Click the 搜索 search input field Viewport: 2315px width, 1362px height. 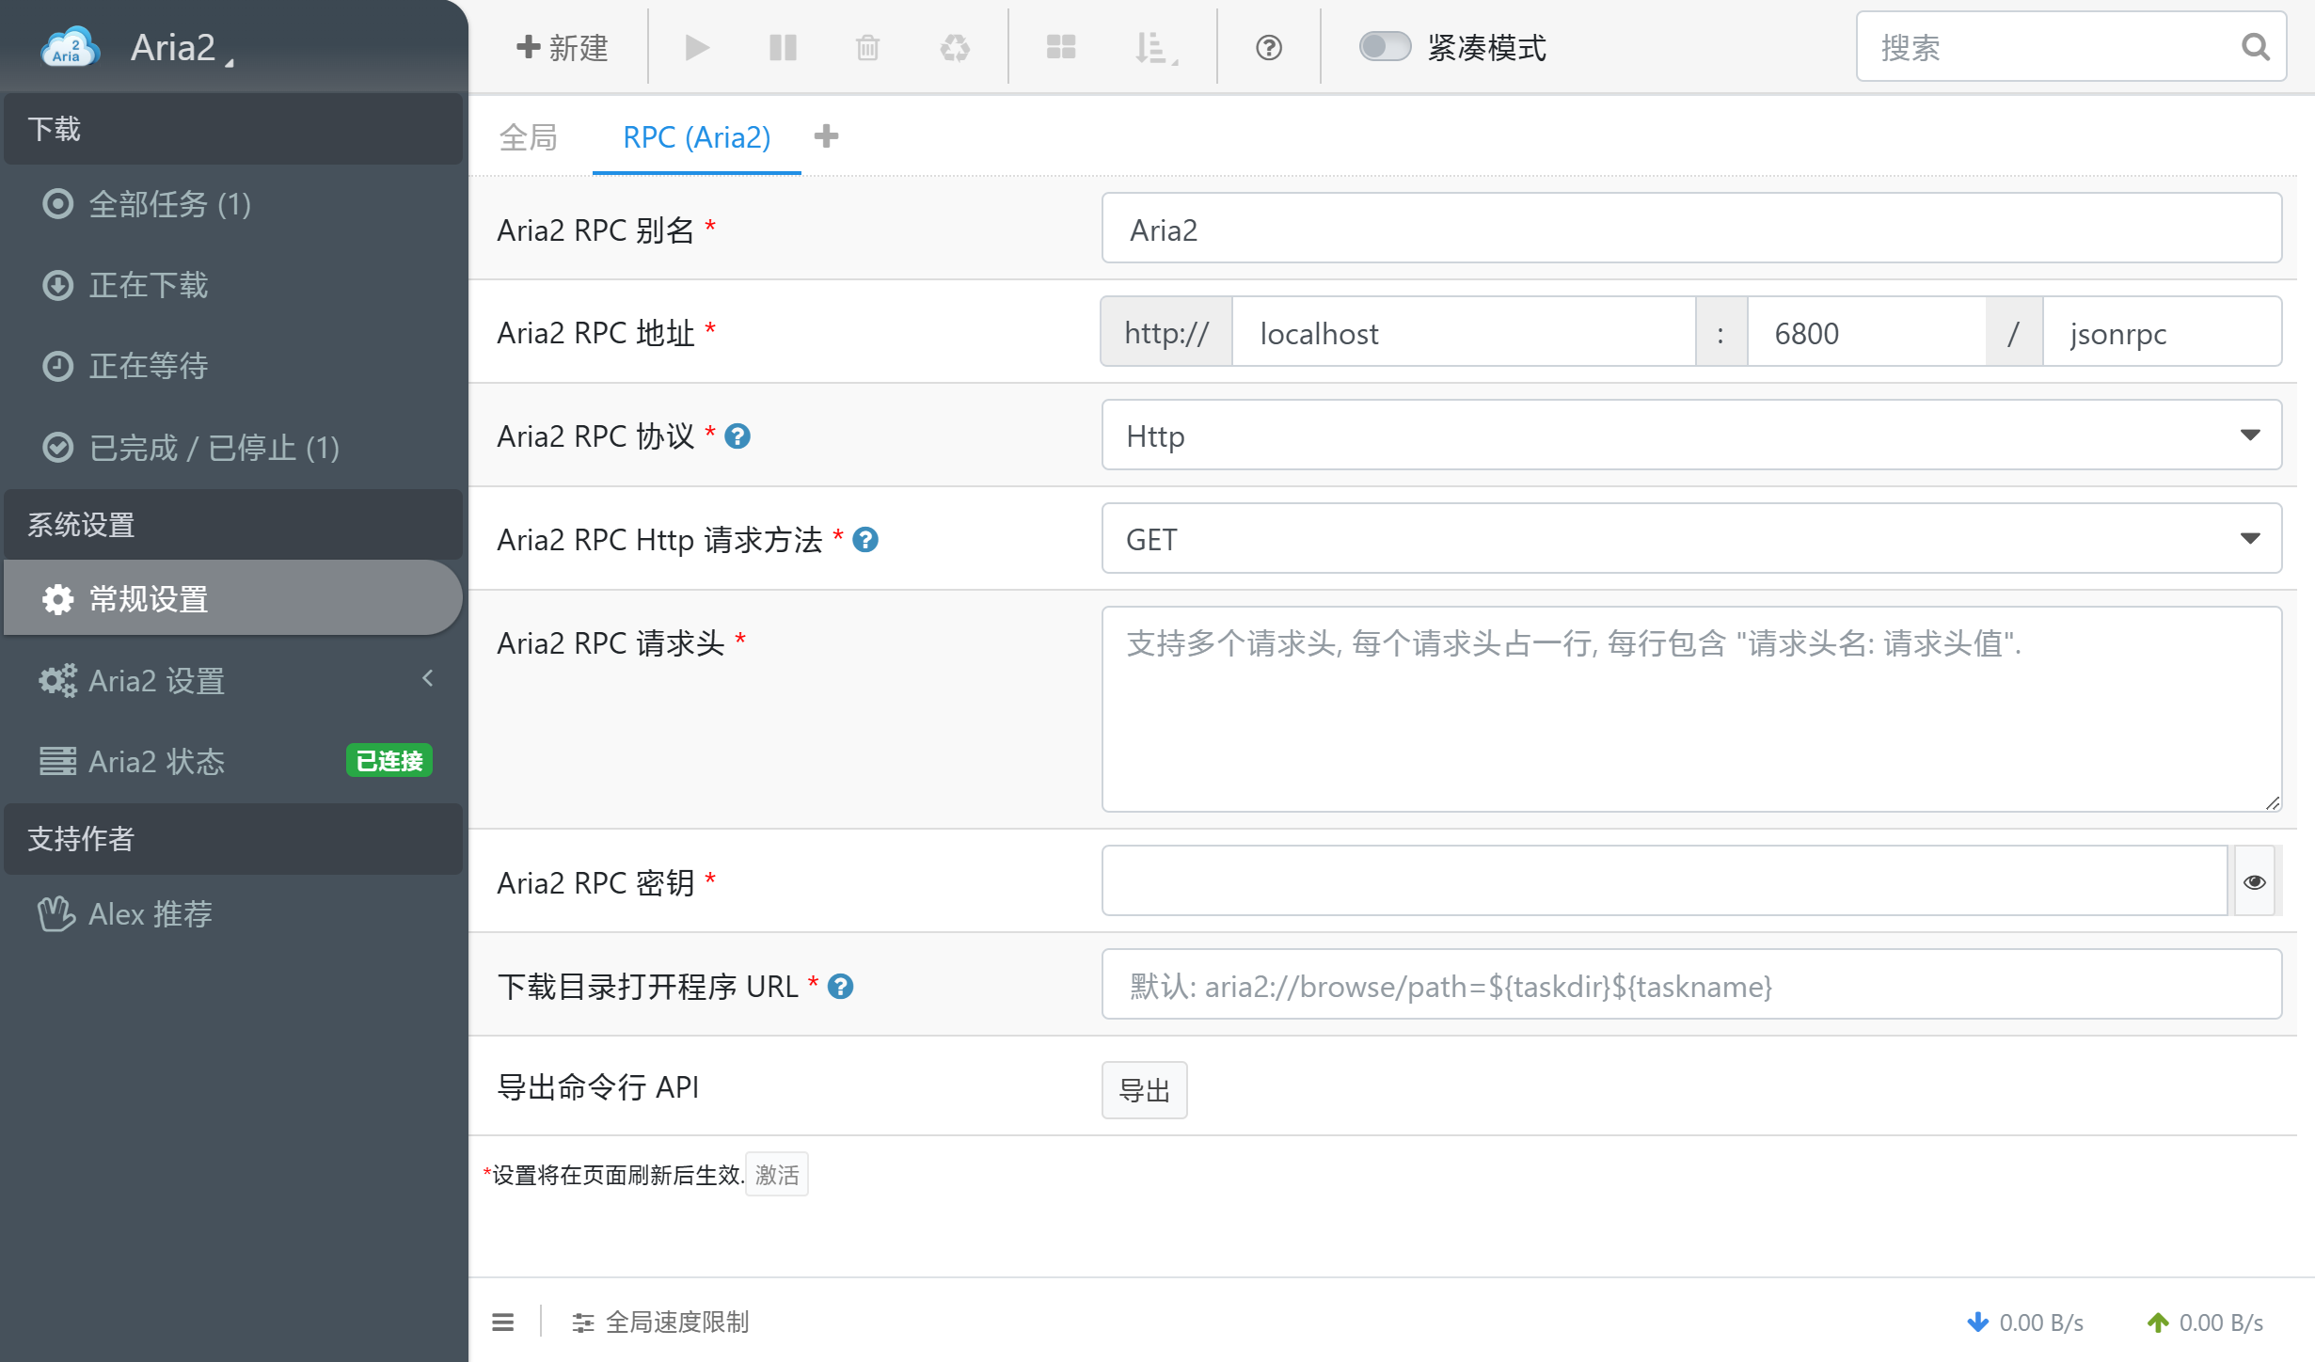click(x=2051, y=47)
